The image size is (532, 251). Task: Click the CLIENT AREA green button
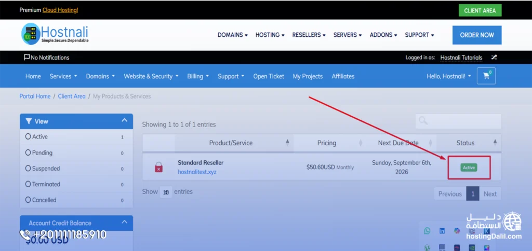(480, 10)
